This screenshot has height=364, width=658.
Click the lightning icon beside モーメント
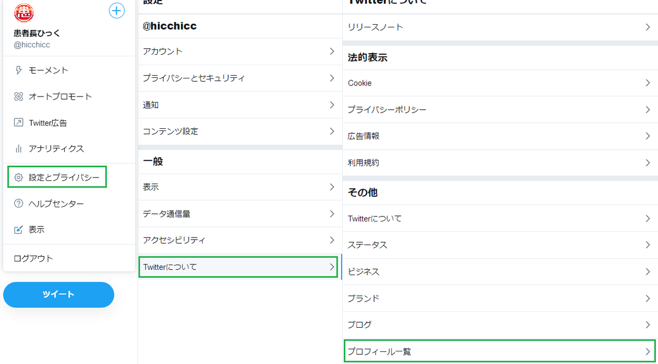click(x=19, y=70)
